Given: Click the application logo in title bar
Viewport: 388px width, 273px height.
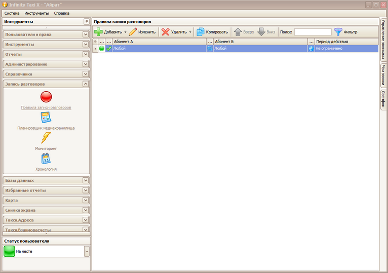Looking at the screenshot, I should click(x=5, y=5).
